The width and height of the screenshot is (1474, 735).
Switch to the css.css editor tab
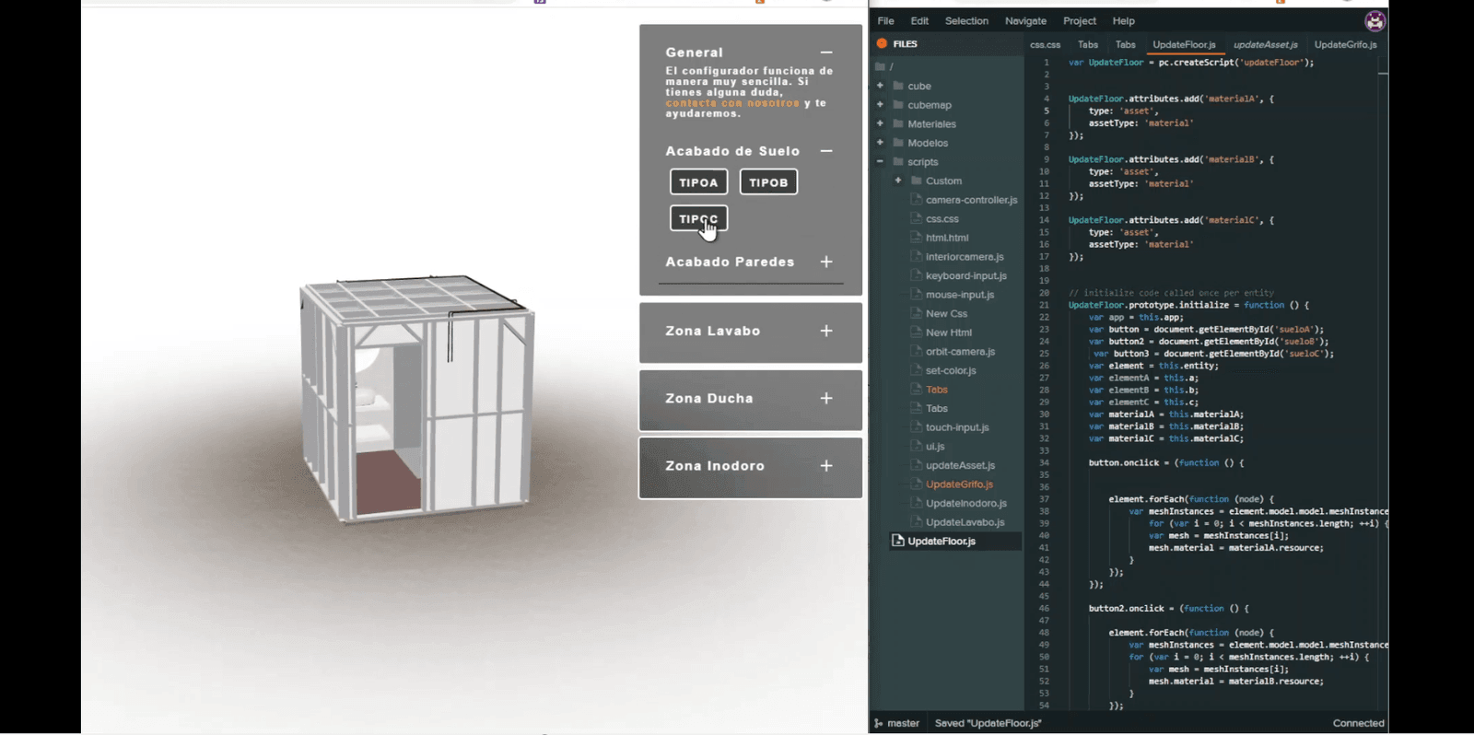coord(1045,44)
